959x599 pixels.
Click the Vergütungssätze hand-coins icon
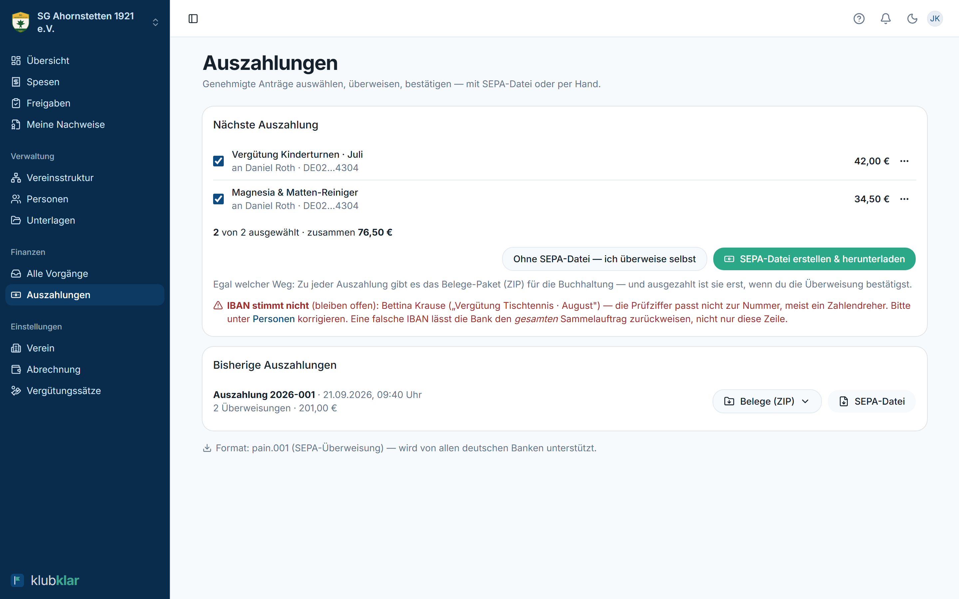[16, 391]
